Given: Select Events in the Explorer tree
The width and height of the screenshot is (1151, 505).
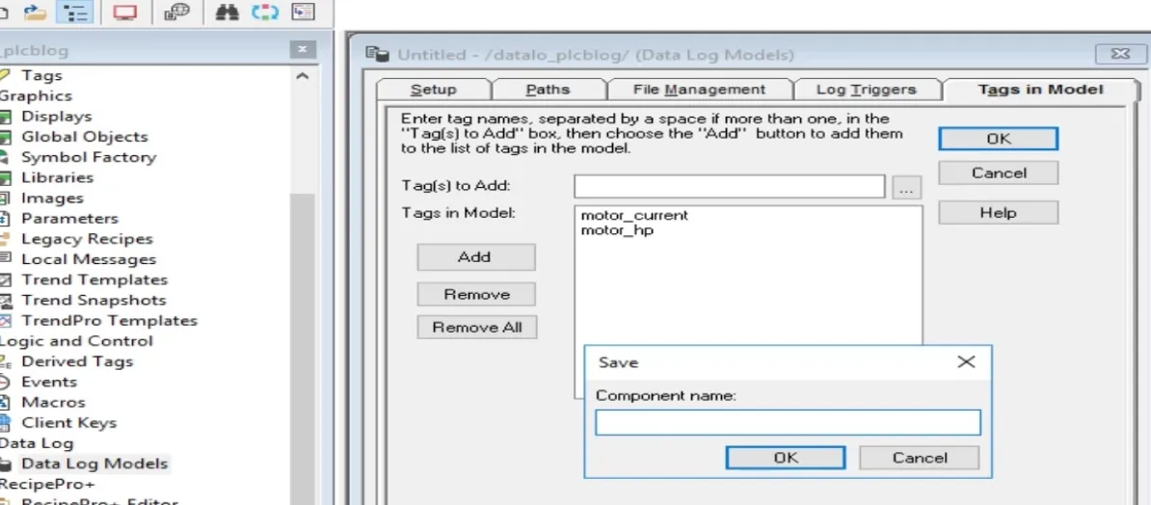Looking at the screenshot, I should click(x=48, y=382).
